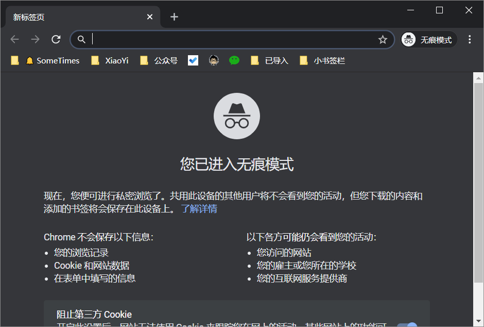This screenshot has width=484, height=327.
Task: Click the vertical scrollbar thumb
Action: (x=478, y=183)
